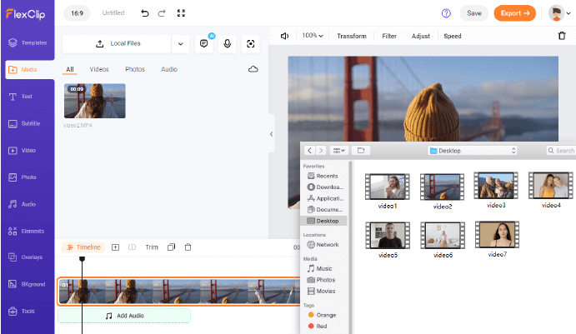Image resolution: width=576 pixels, height=334 pixels.
Task: Select the Red tag in file dialog
Action: [x=318, y=326]
